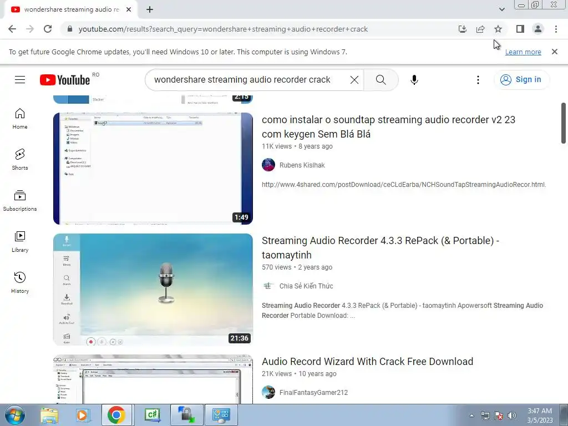Go forward in Chrome
This screenshot has height=426, width=568.
tap(30, 29)
